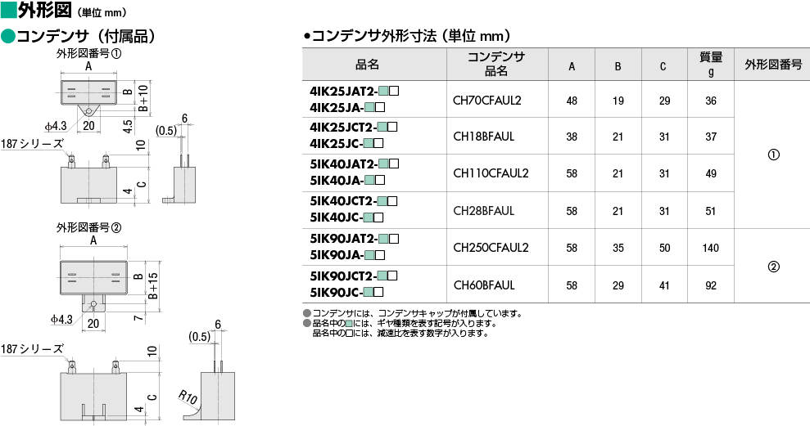Select the CH70CFAUL2 capacitor name
Screen dimensions: 810x426
pyautogui.click(x=486, y=101)
